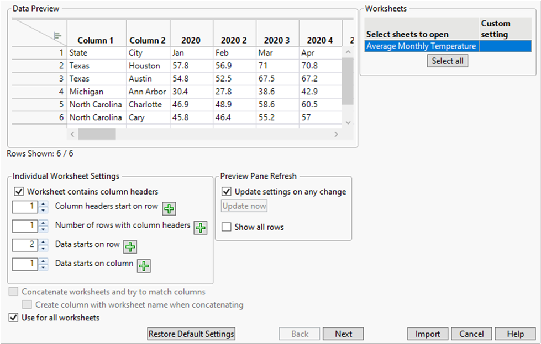
Task: Click the 55.2 cell
Action: pyautogui.click(x=277, y=117)
